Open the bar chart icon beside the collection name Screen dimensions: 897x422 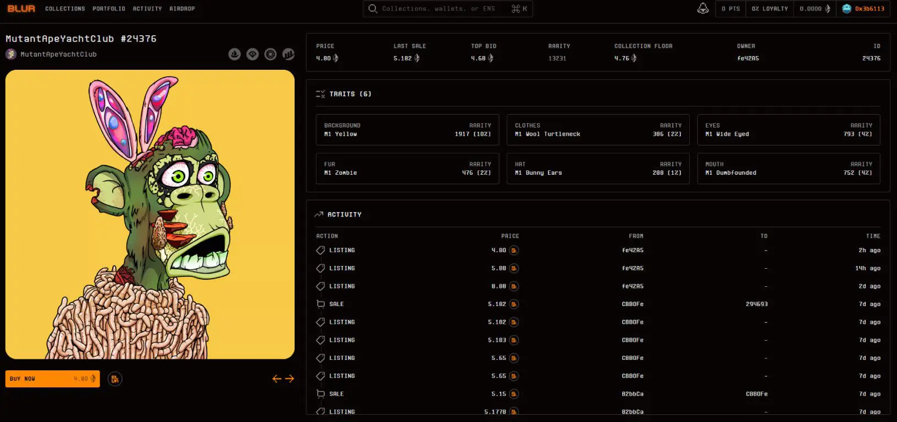coord(288,54)
